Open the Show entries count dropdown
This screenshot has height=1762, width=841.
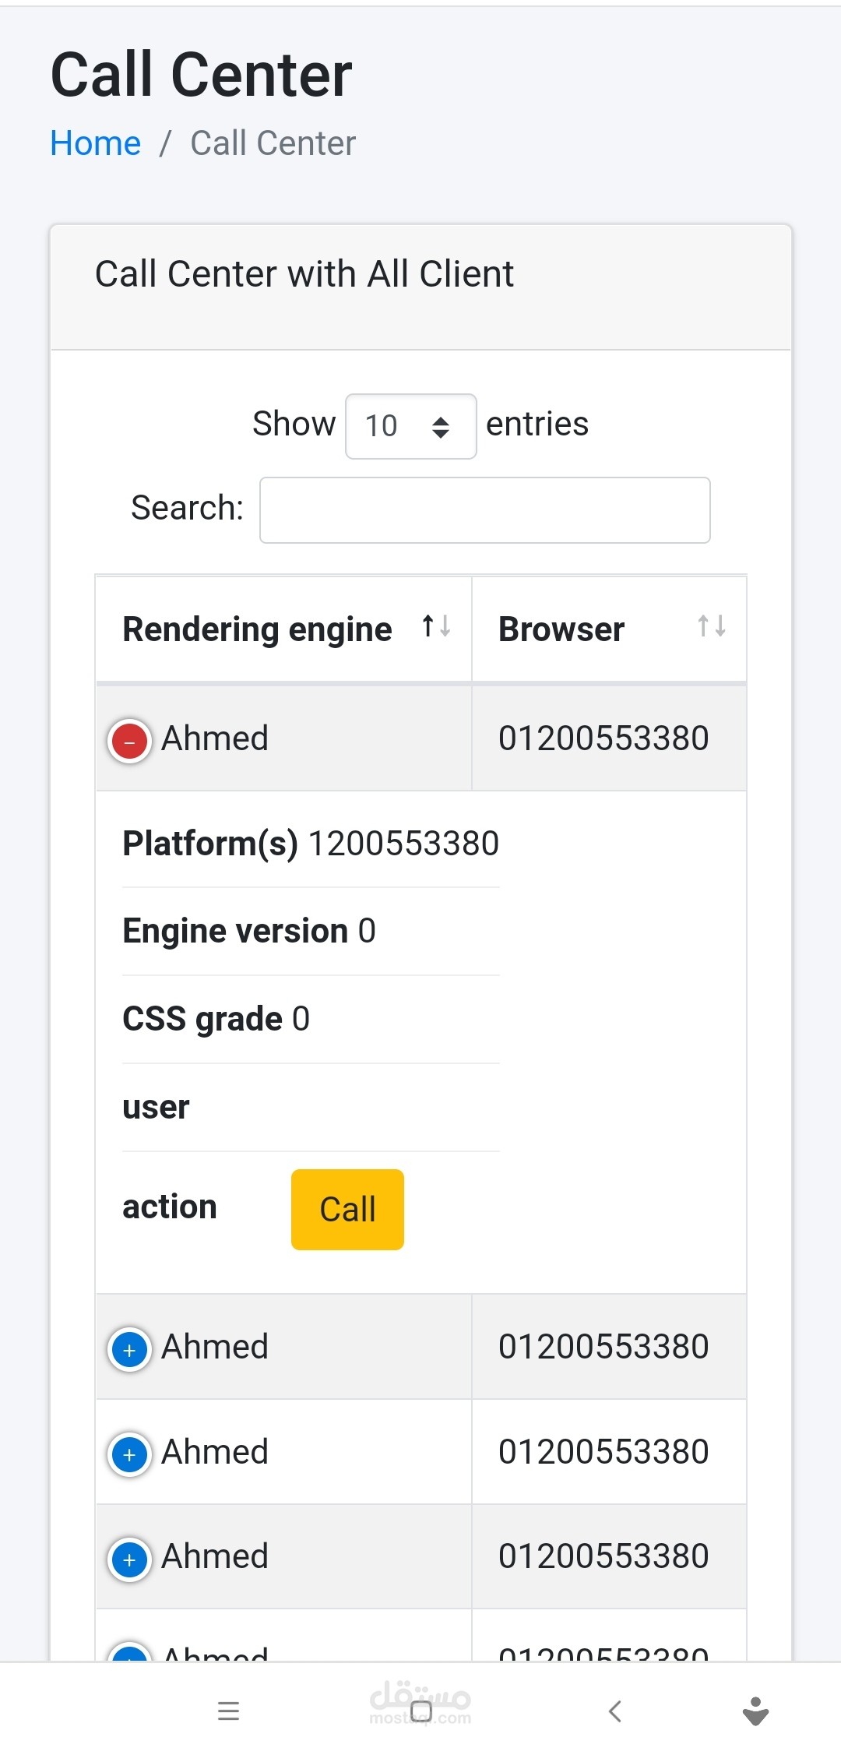410,426
